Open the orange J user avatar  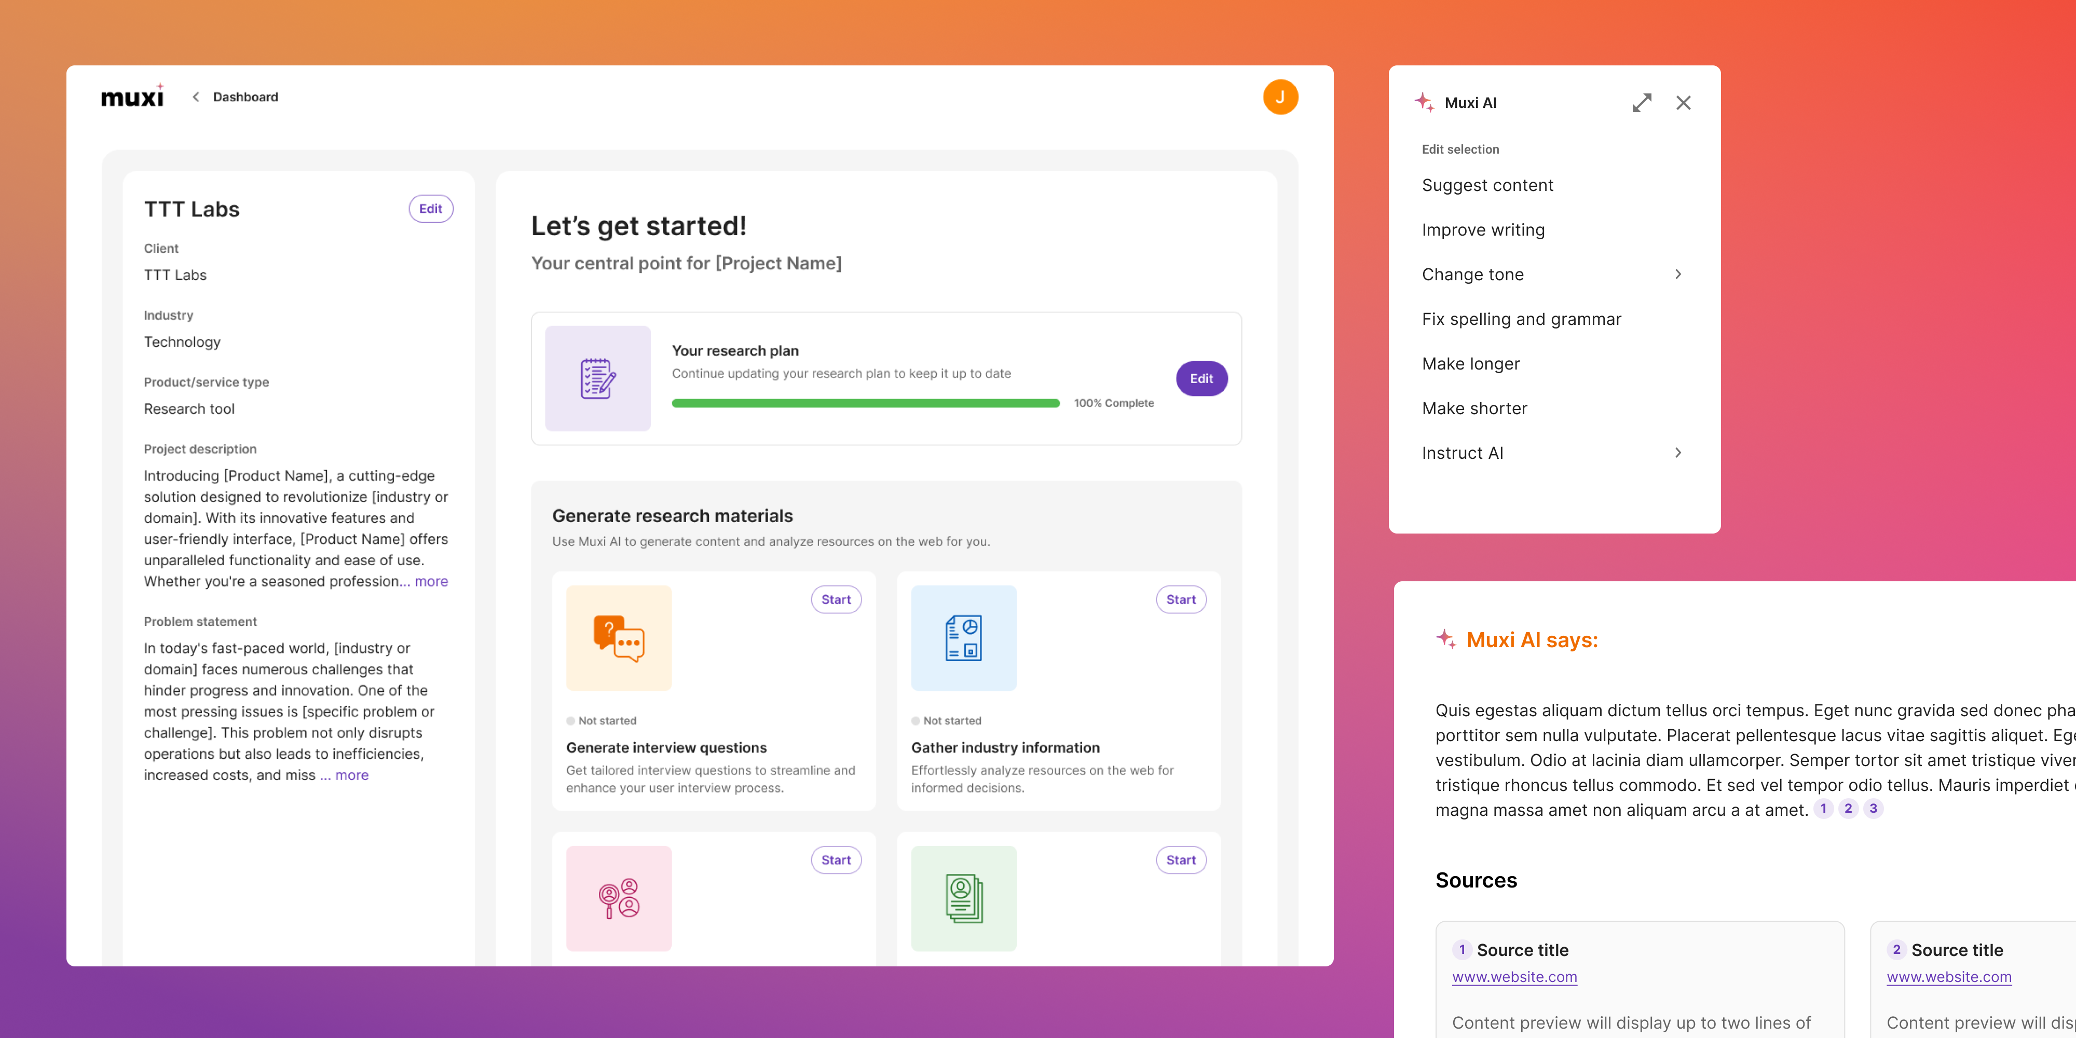point(1280,97)
